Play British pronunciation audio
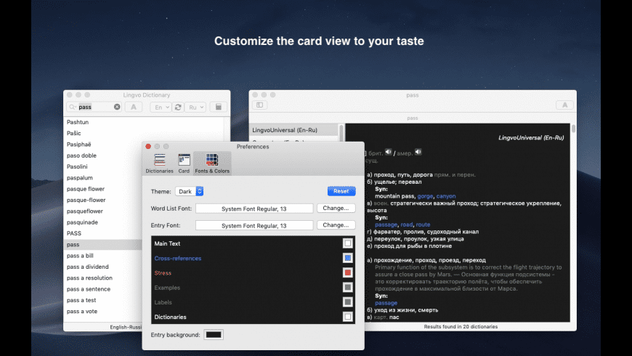This screenshot has height=356, width=632. [388, 152]
